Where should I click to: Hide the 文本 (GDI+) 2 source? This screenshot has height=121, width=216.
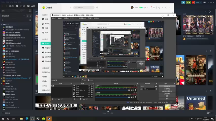(x=89, y=90)
